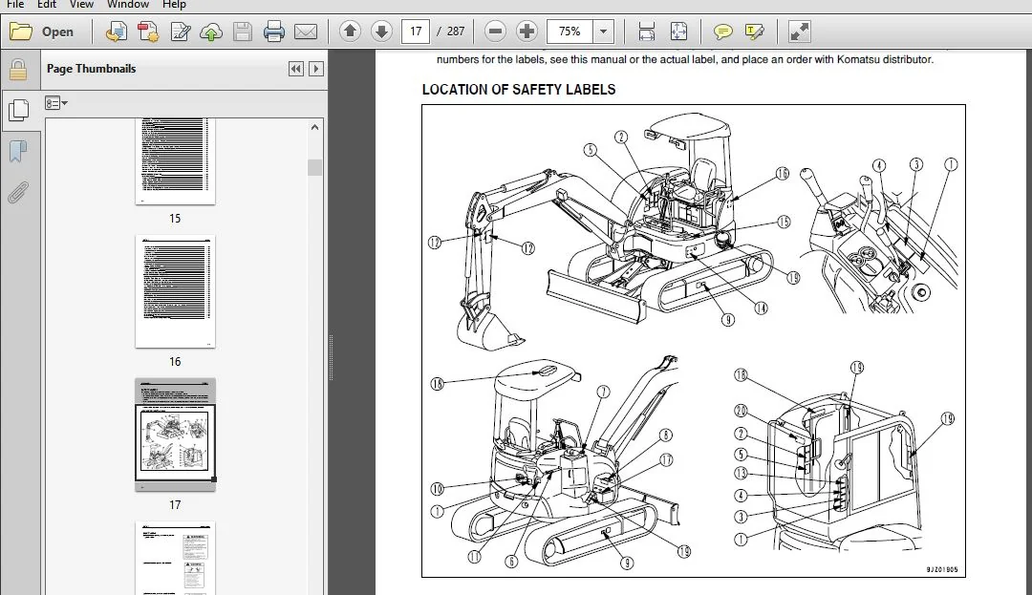The width and height of the screenshot is (1032, 595).
Task: Go to next page arrow
Action: click(381, 31)
